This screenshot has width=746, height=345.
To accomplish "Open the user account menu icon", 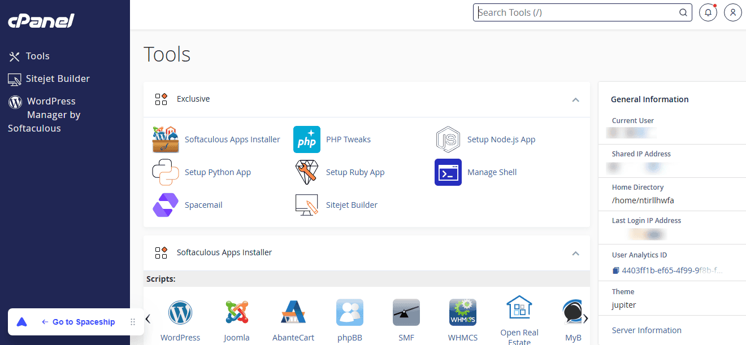I will tap(733, 12).
